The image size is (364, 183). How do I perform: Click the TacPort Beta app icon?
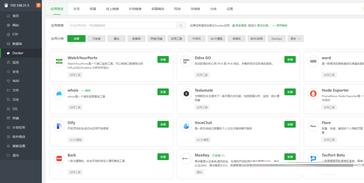(x=313, y=158)
